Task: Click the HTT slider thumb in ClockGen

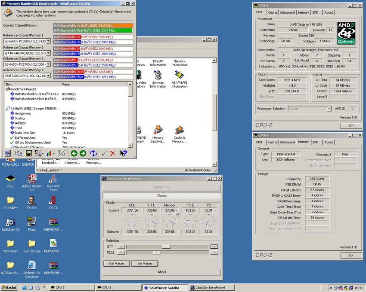Action: tap(166, 247)
